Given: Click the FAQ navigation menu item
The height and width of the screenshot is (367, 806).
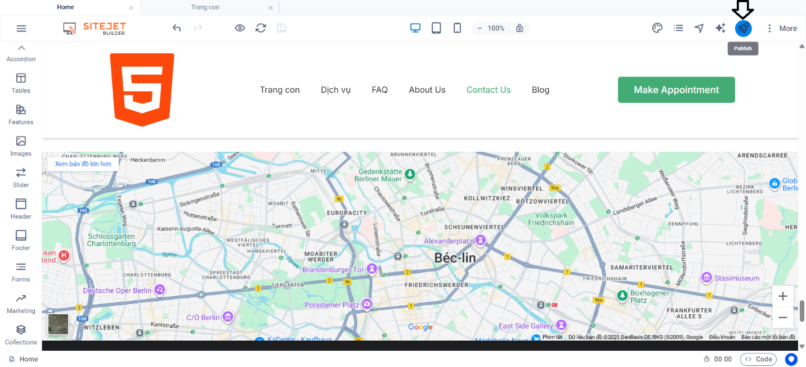Looking at the screenshot, I should tap(379, 90).
